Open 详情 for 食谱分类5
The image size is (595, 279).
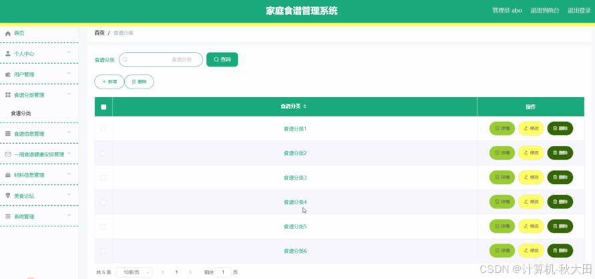click(x=502, y=226)
